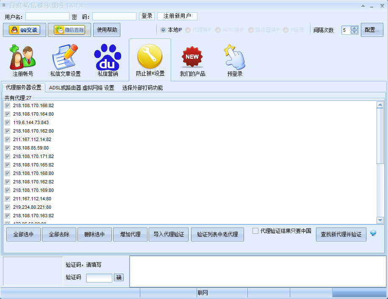Image resolution: width=388 pixels, height=299 pixels.
Task: Switch to ADSL或路由器 虚拟网络 设置 tab
Action: 81,88
